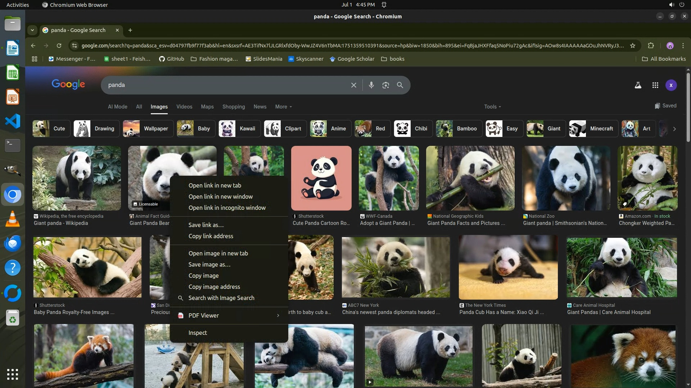Open Search Labs flask icon

(x=638, y=85)
